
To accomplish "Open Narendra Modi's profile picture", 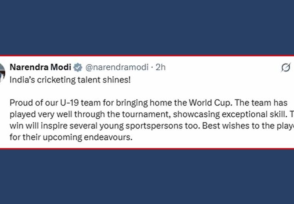I will [2, 68].
